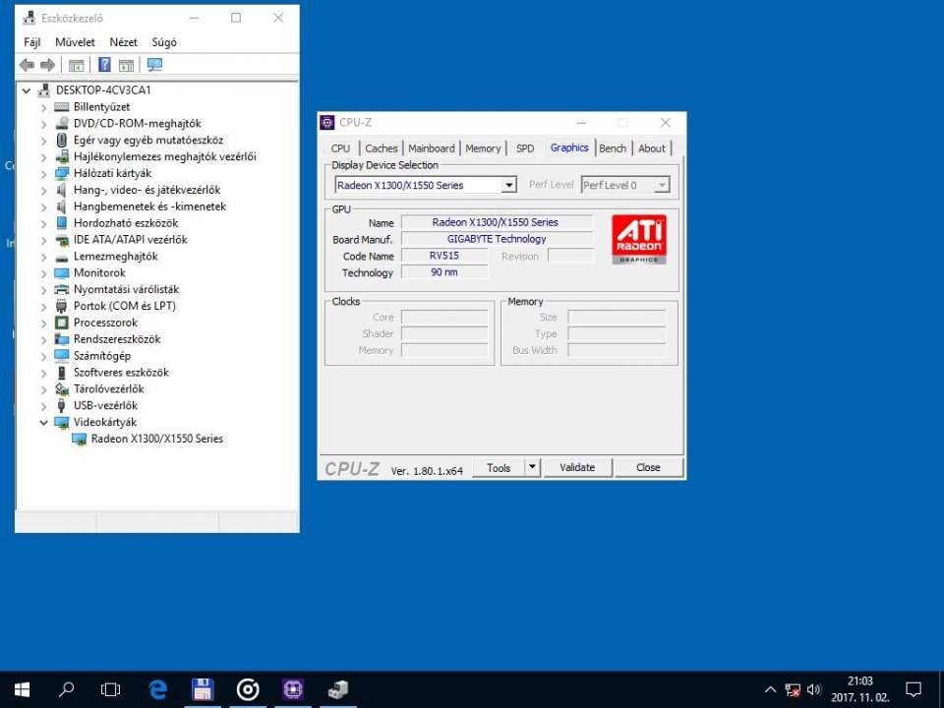Show hidden tray icons chevron

(770, 690)
